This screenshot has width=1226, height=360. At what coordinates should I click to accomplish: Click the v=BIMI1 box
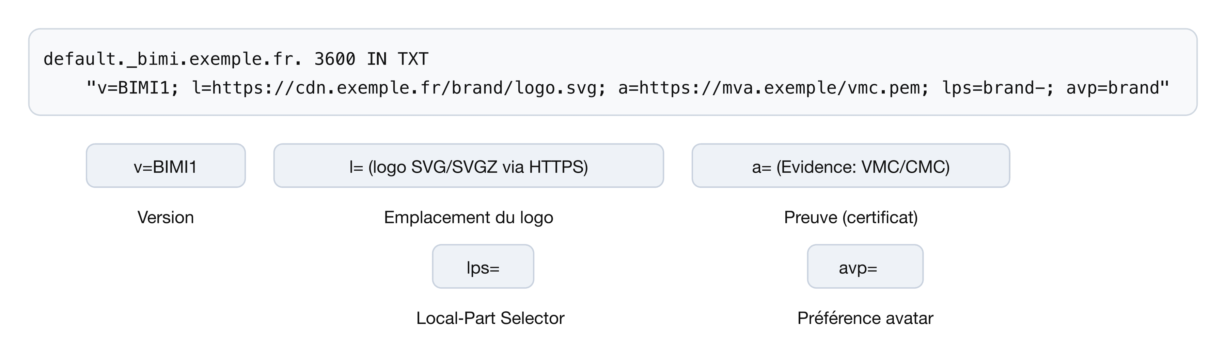[x=166, y=166]
